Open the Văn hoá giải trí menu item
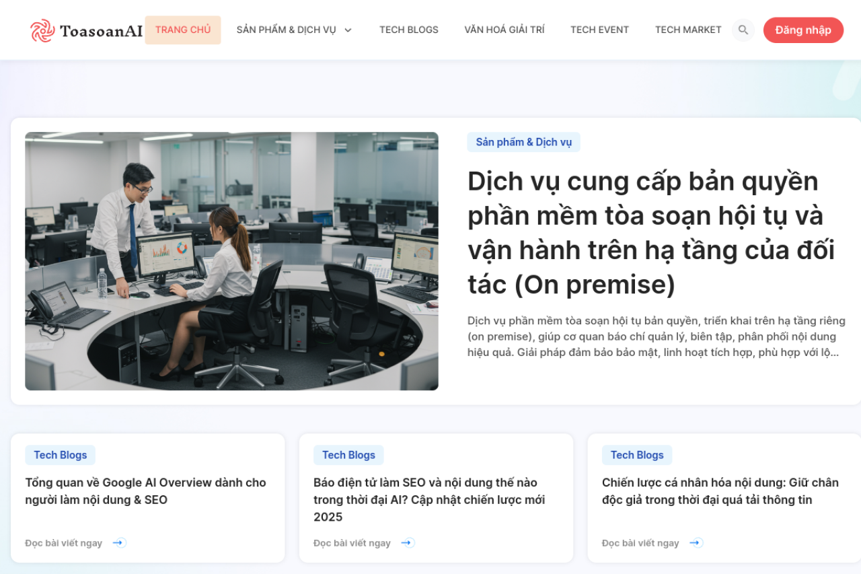Screen dimensions: 861x574 504,30
